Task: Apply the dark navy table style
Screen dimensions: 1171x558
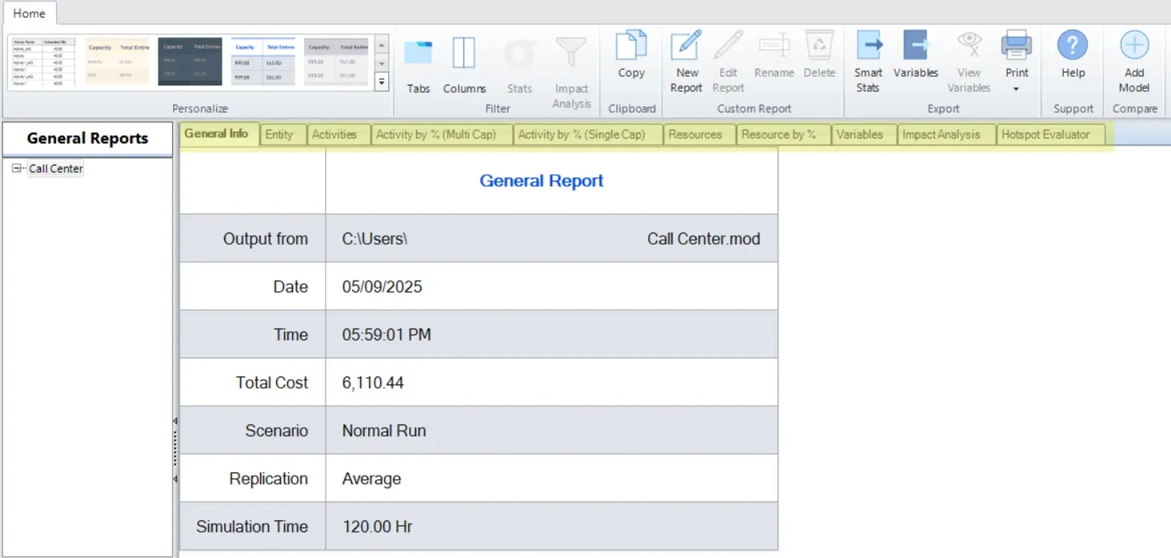Action: pyautogui.click(x=190, y=62)
